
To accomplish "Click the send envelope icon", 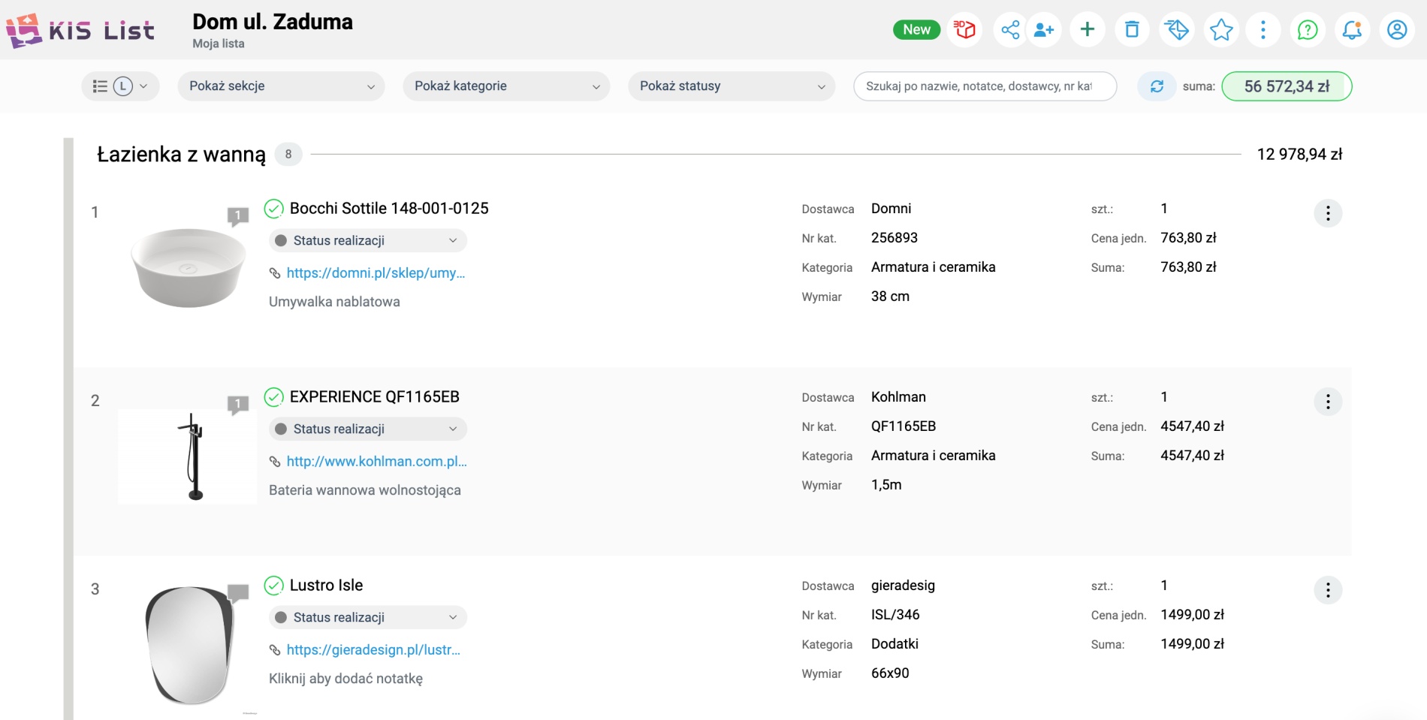I will click(x=1176, y=30).
